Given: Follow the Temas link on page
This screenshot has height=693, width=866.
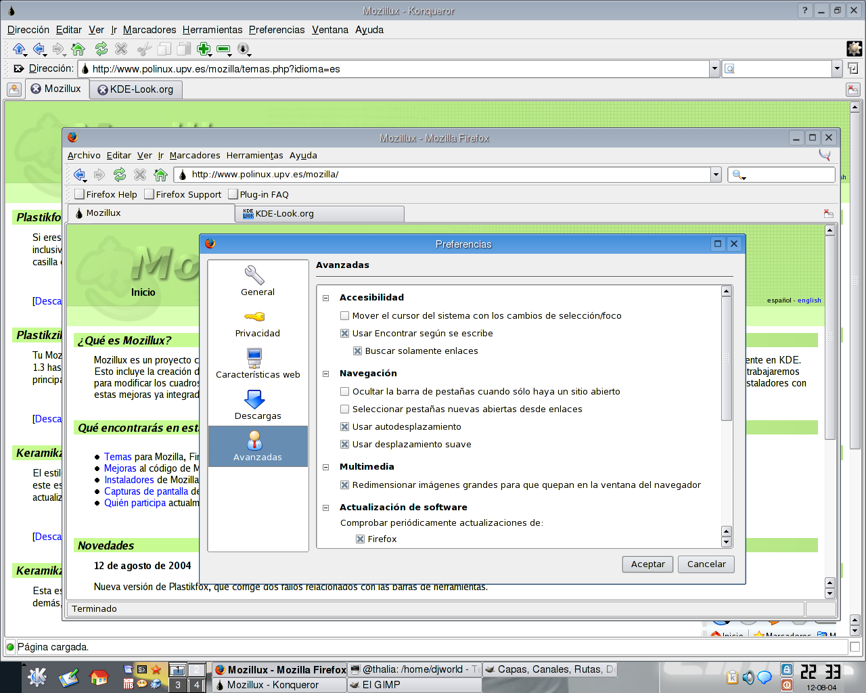Looking at the screenshot, I should click(118, 457).
